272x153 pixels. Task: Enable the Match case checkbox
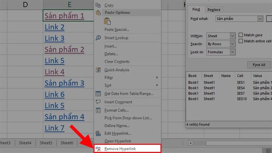point(241,35)
